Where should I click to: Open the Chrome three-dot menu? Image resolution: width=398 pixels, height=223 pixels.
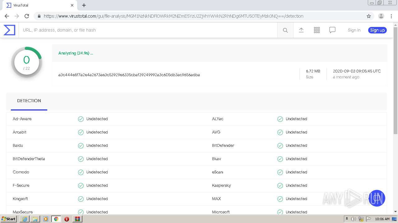[391, 16]
